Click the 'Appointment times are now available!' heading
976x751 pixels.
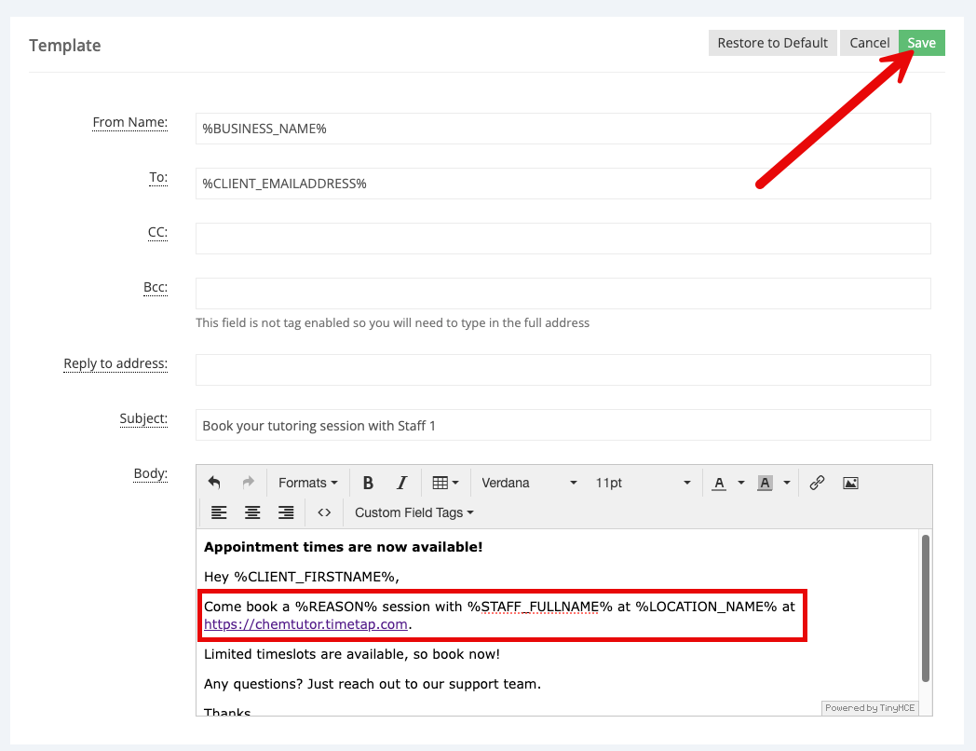(x=343, y=547)
